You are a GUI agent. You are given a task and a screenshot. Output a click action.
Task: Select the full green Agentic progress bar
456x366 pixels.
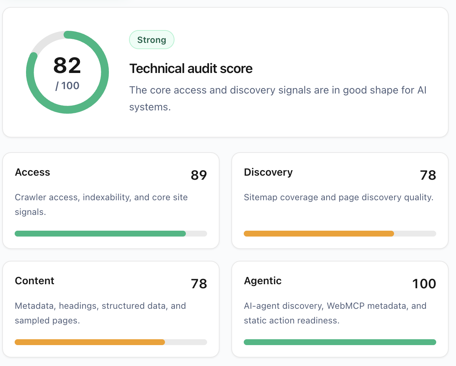point(340,342)
